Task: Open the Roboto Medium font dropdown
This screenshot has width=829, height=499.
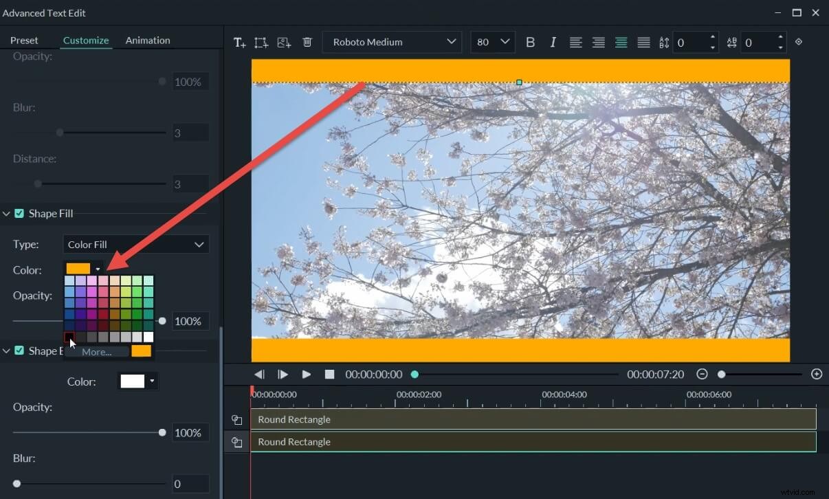Action: [392, 42]
